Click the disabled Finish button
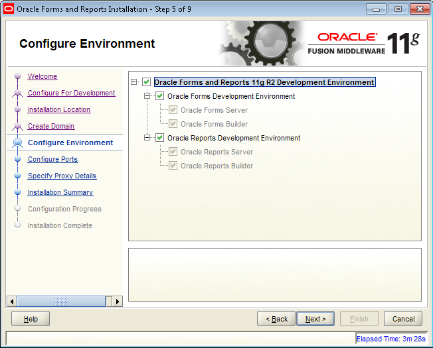The image size is (433, 348). (x=359, y=319)
